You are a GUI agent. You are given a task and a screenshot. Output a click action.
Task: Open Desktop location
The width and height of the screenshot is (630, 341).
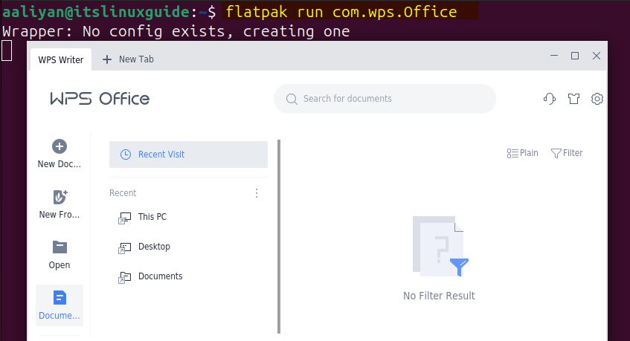pos(154,247)
